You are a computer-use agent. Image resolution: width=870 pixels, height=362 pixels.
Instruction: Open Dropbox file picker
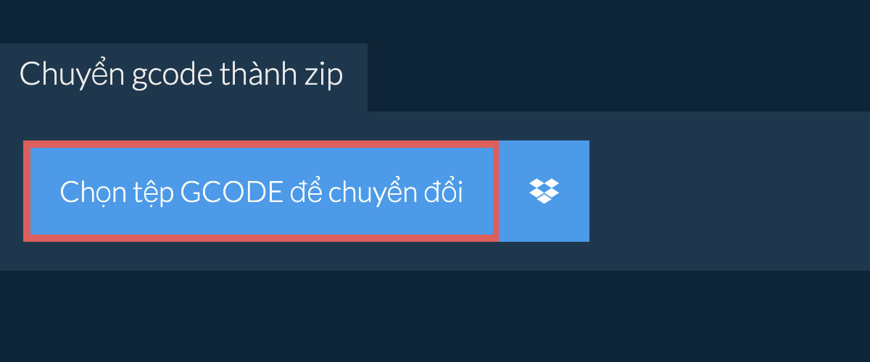544,191
